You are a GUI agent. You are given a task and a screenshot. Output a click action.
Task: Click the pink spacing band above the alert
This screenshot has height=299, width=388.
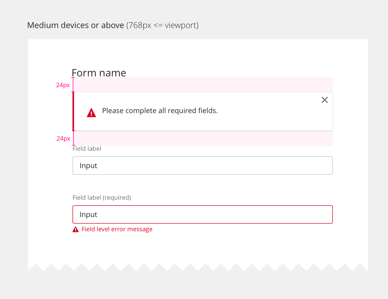[x=202, y=85]
